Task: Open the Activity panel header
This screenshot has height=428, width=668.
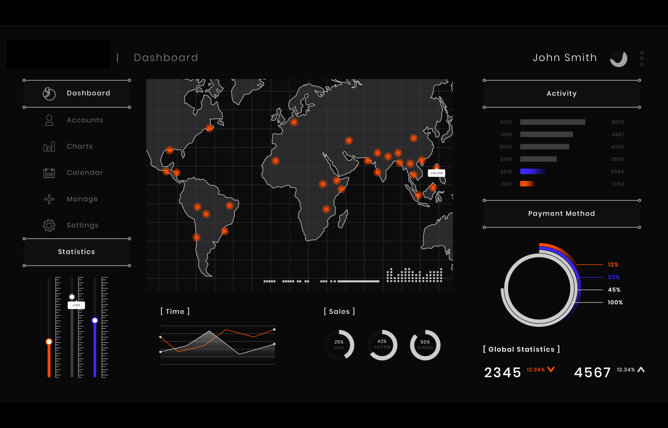Action: pos(561,94)
